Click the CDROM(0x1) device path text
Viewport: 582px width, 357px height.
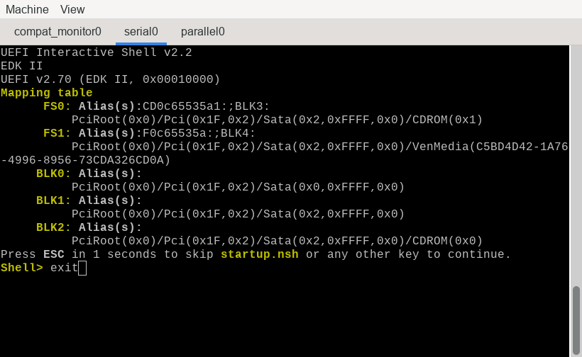click(x=447, y=120)
